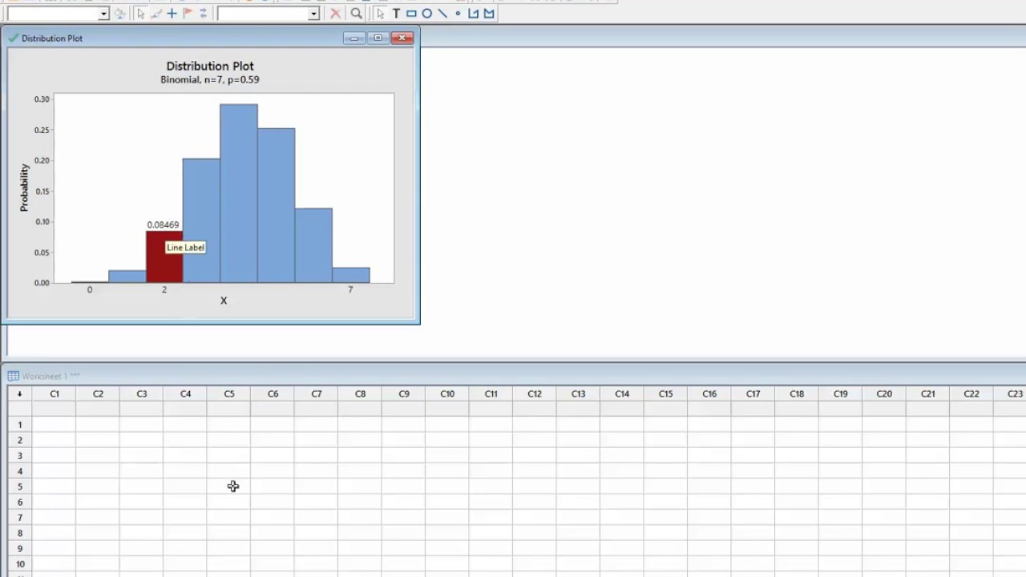This screenshot has width=1026, height=577.
Task: Select column header C5
Action: tap(229, 393)
